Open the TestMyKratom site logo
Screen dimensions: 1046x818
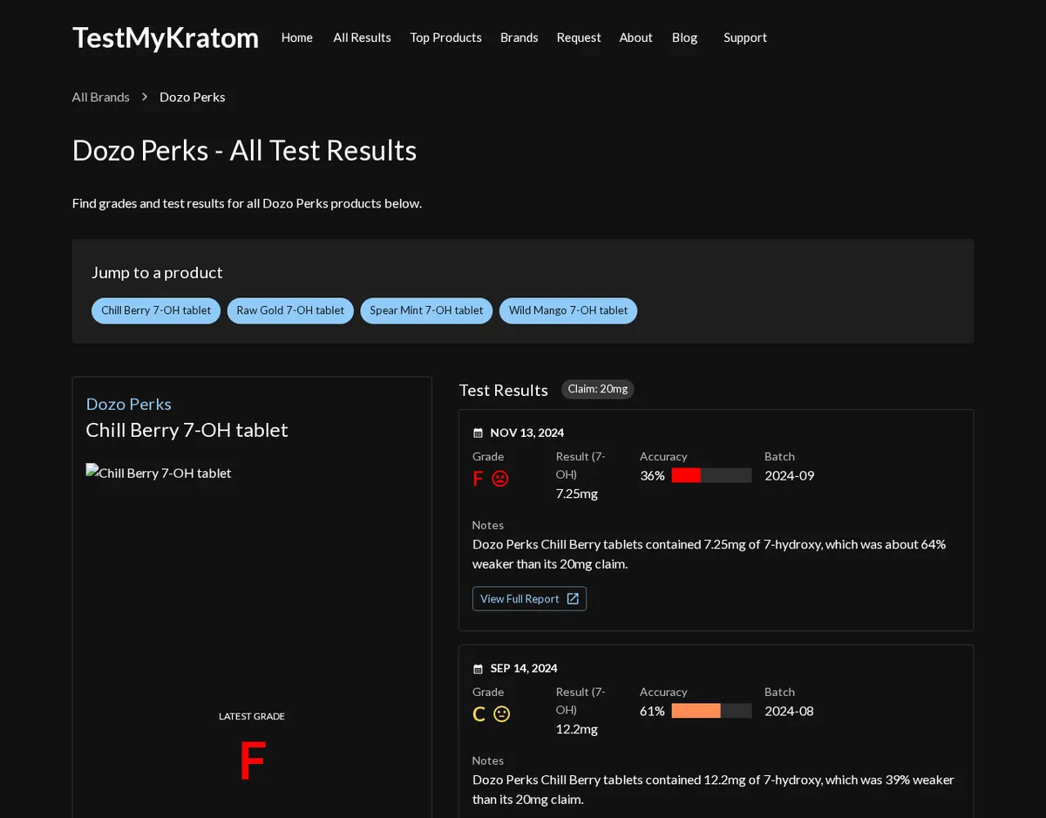[x=166, y=37]
